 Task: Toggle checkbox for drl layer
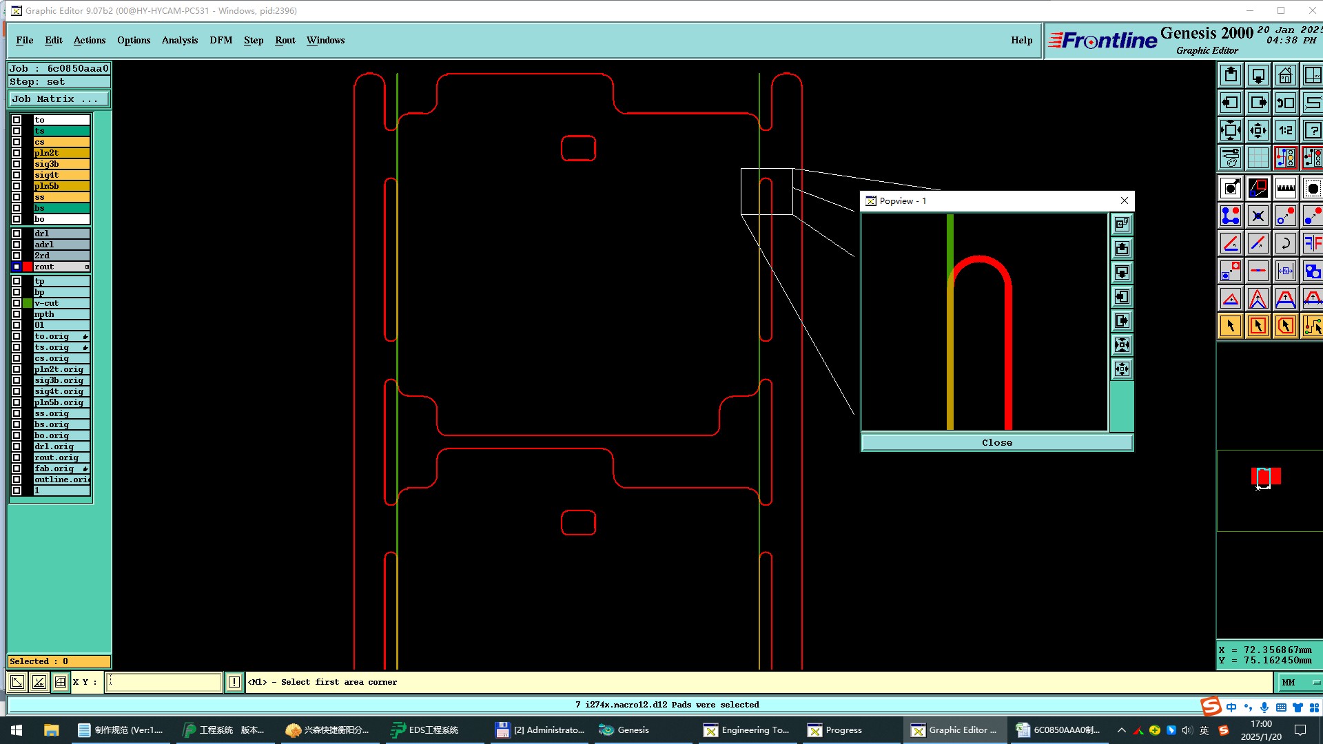(x=17, y=234)
